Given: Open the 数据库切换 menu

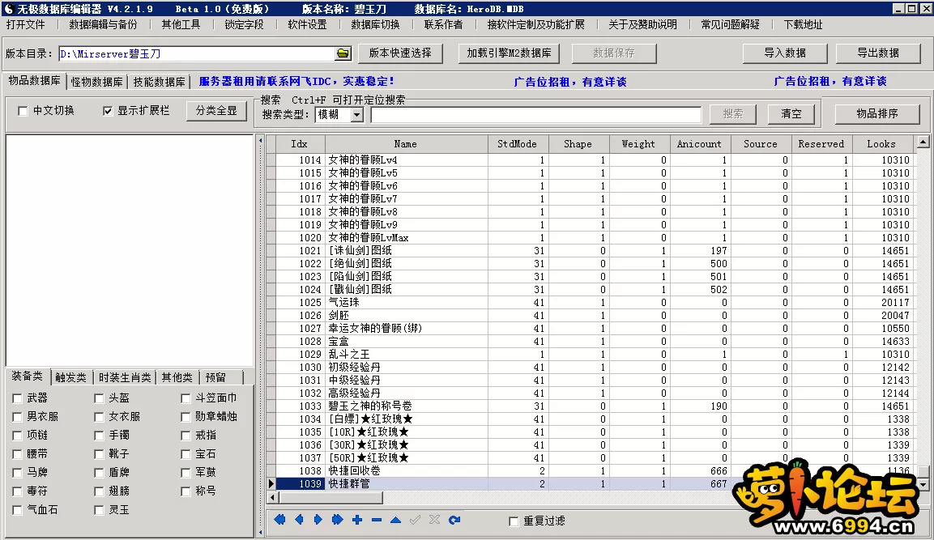Looking at the screenshot, I should 375,24.
